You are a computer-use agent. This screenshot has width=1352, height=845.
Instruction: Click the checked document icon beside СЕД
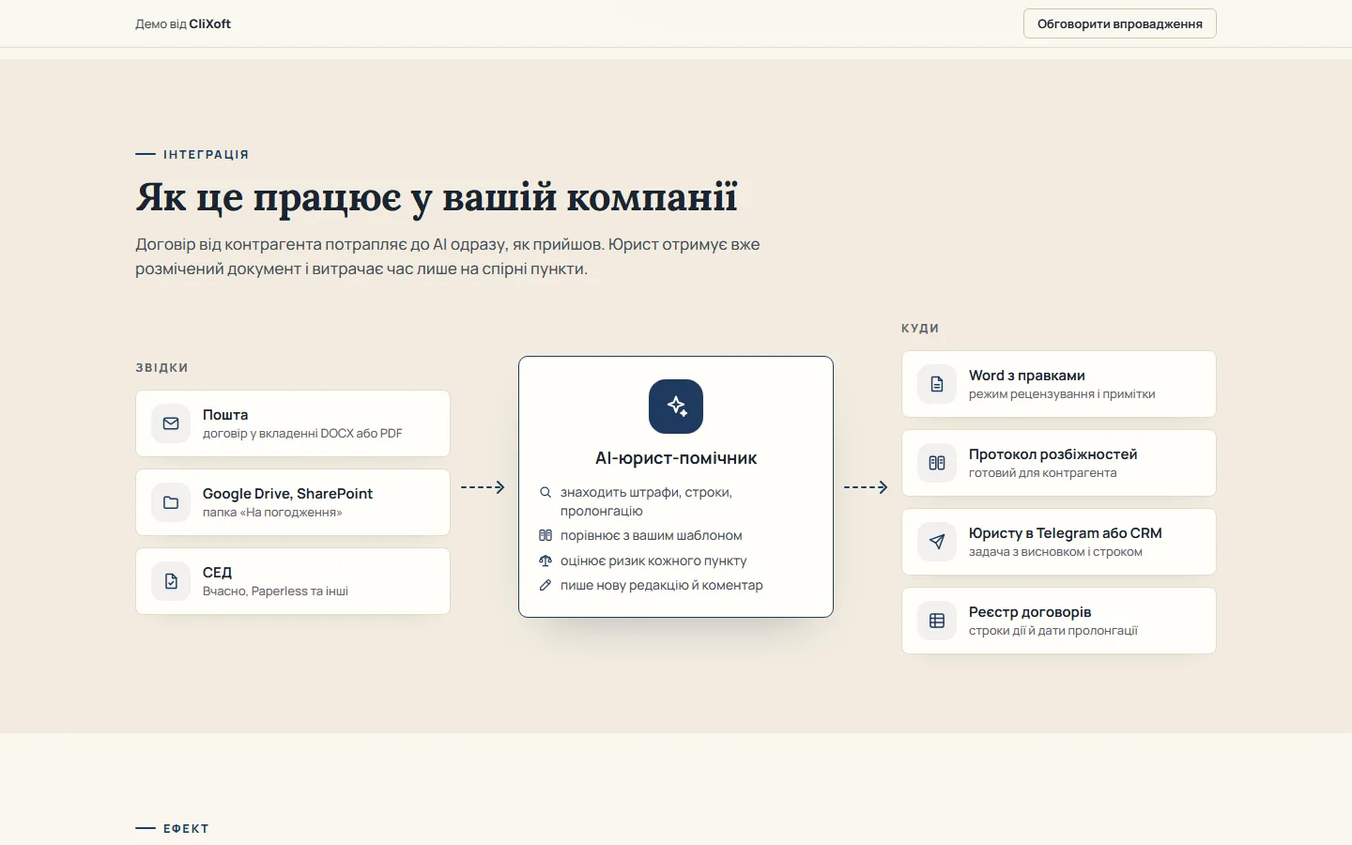click(171, 581)
